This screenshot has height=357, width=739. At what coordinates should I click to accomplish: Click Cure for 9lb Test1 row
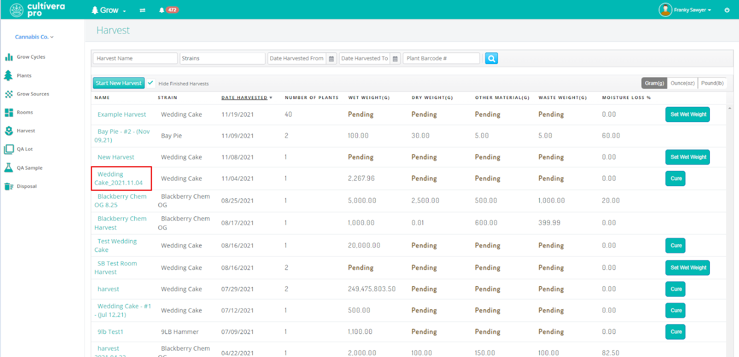point(675,332)
